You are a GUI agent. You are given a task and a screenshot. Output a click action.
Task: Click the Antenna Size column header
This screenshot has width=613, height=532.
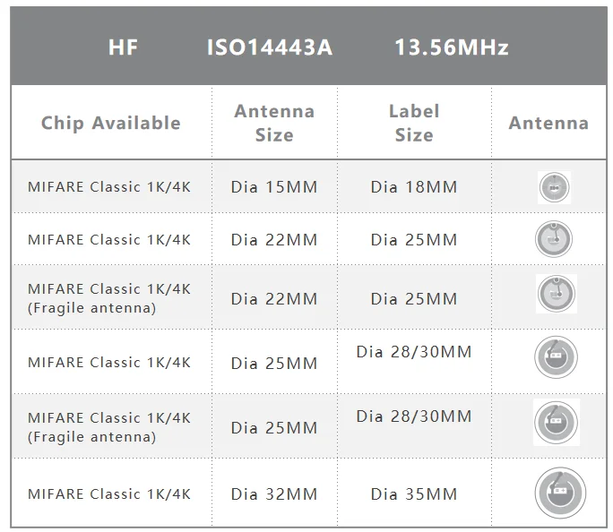coord(274,123)
